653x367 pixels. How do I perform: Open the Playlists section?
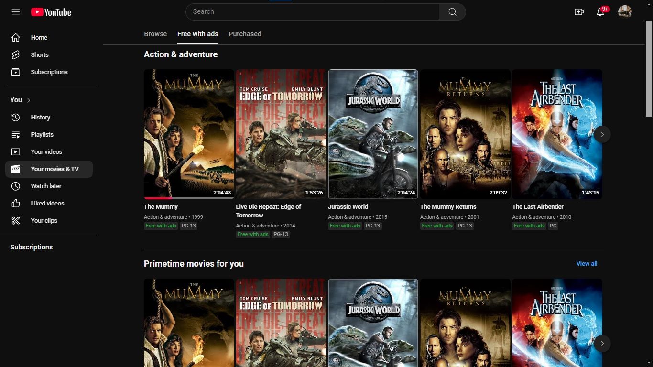pos(42,134)
